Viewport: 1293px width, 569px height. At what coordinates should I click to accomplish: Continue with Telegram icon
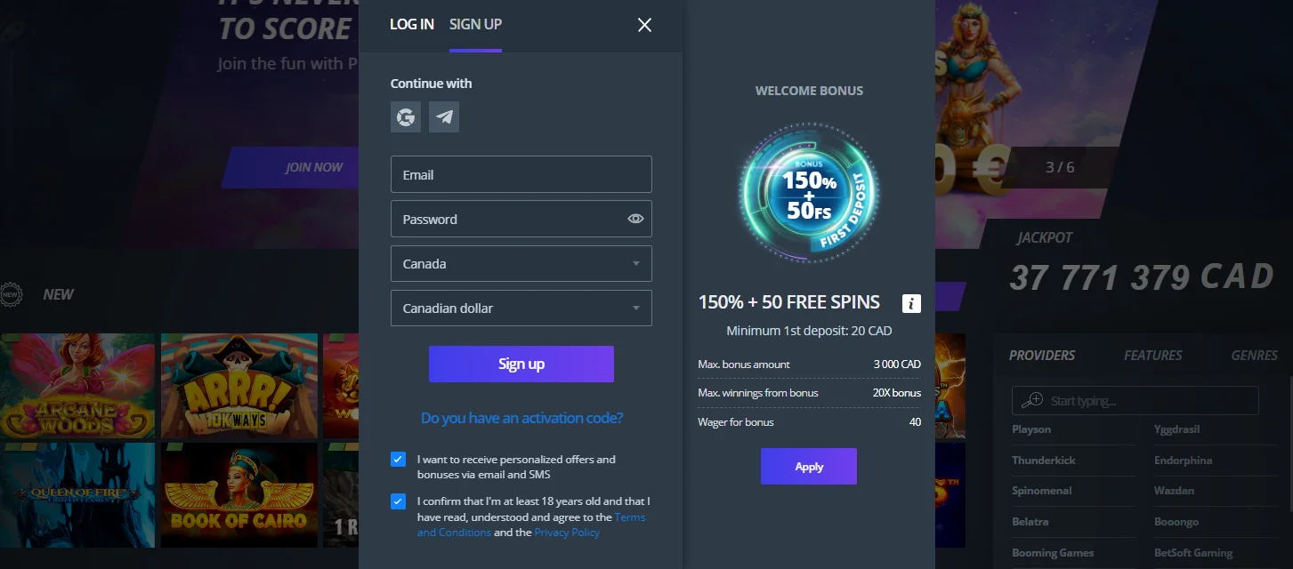[x=444, y=117]
